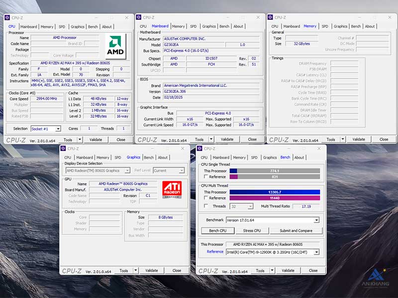Image resolution: width=398 pixels, height=298 pixels.
Task: Click the Submit and Compare button
Action: [296, 230]
